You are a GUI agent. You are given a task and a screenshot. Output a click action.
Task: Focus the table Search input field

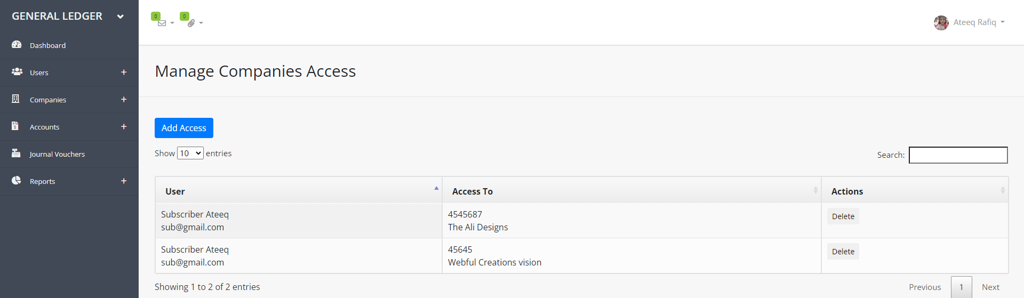[x=958, y=155]
